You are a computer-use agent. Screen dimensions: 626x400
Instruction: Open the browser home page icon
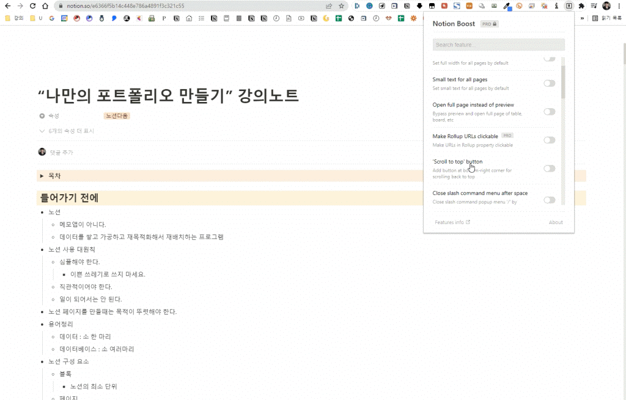click(x=45, y=6)
